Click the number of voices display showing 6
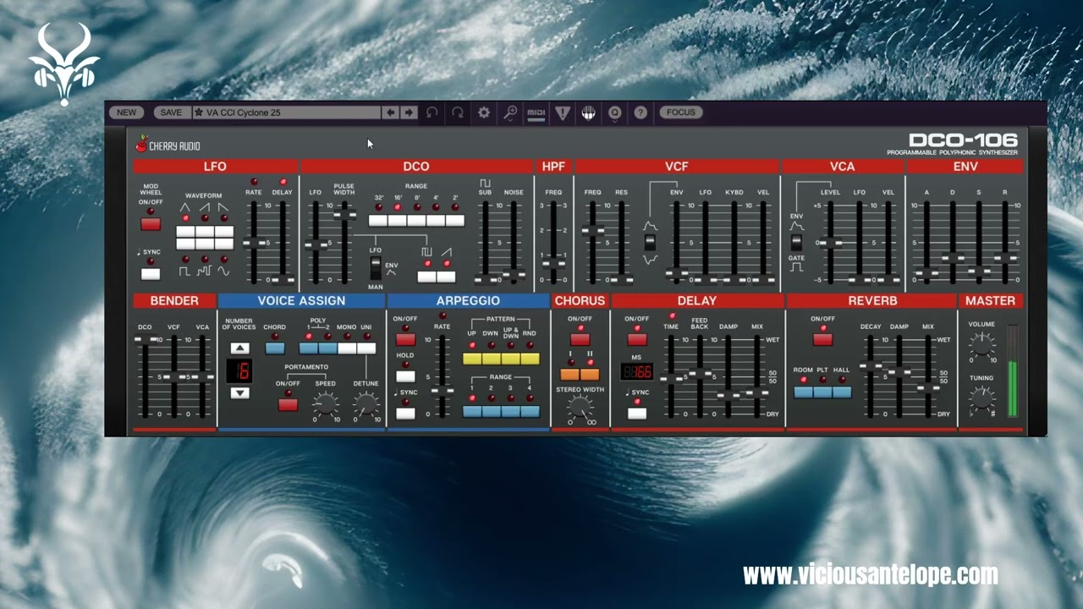This screenshot has width=1083, height=609. point(240,370)
